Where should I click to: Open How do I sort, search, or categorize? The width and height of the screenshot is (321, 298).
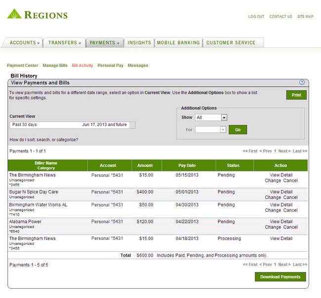coord(44,140)
